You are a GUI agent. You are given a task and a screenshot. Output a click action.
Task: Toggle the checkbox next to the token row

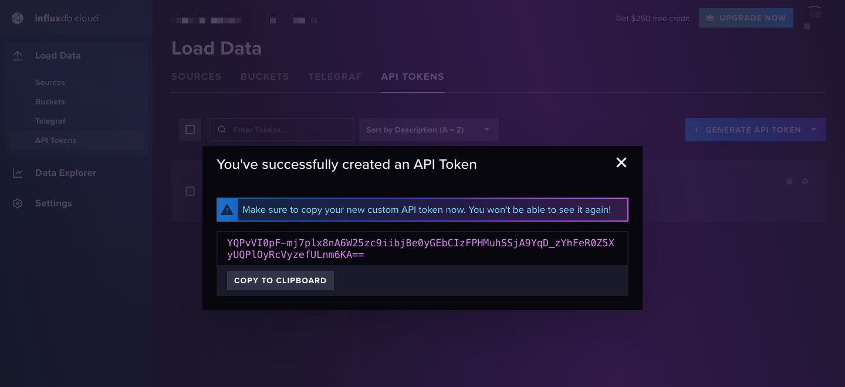(190, 191)
